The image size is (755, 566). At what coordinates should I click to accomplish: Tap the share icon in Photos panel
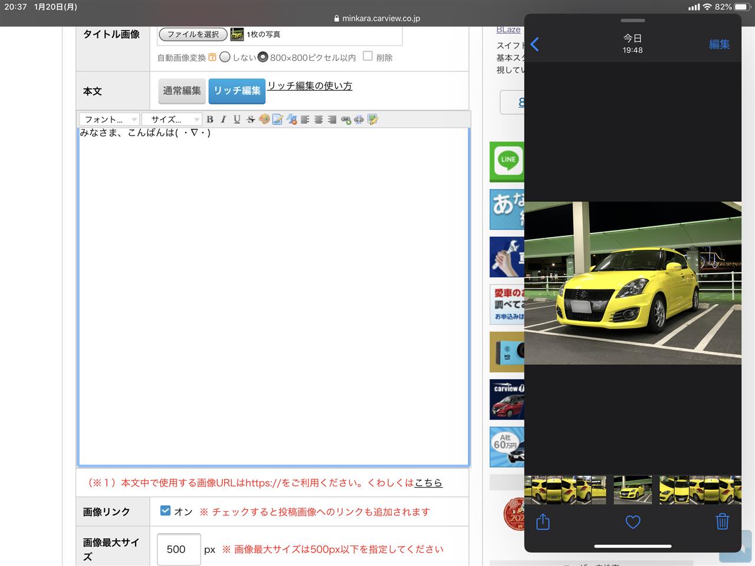[543, 522]
